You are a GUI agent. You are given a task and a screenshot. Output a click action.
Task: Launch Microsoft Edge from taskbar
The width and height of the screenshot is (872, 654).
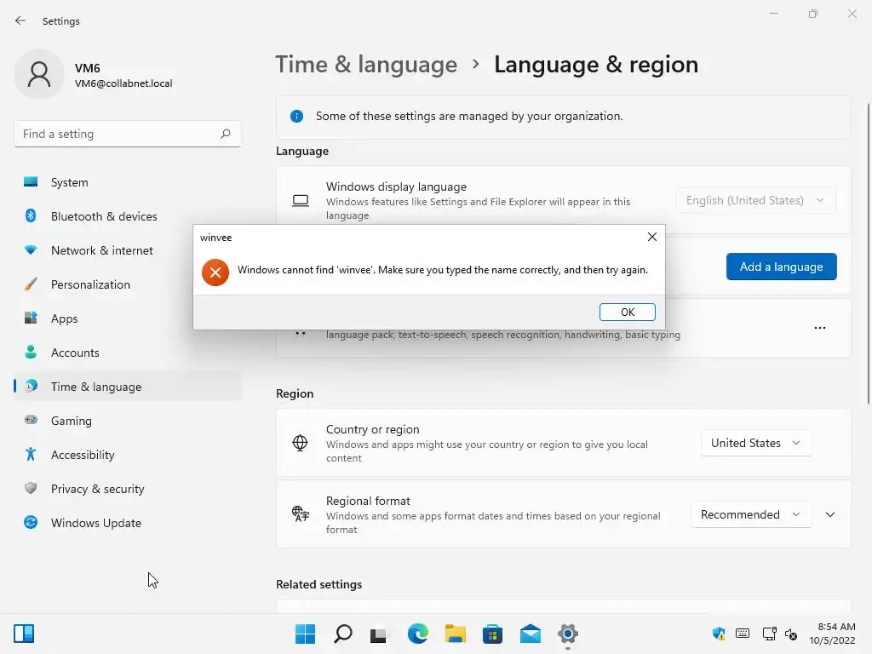pos(417,634)
